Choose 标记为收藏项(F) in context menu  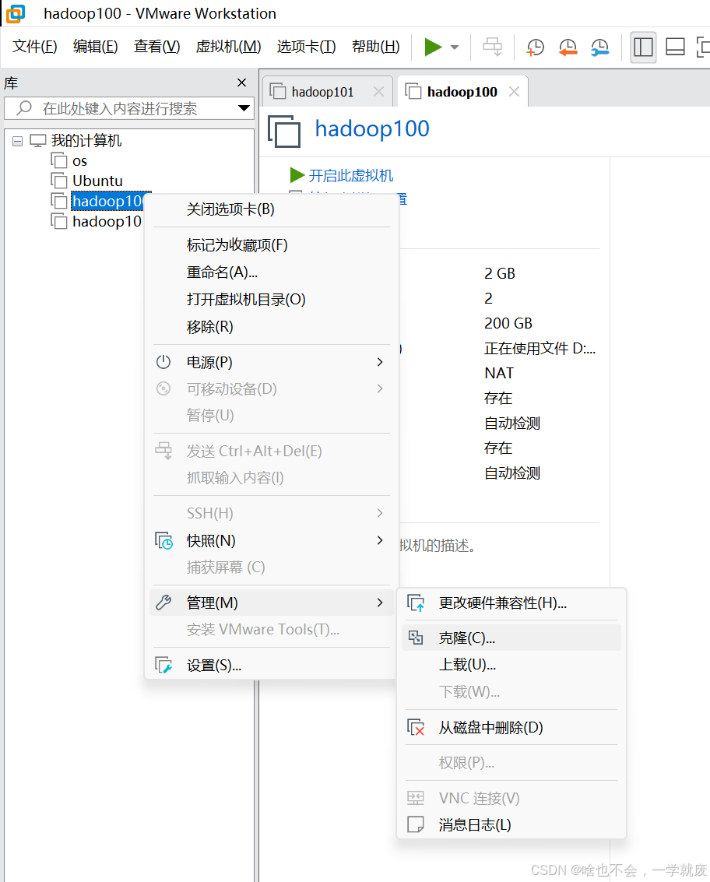271,245
